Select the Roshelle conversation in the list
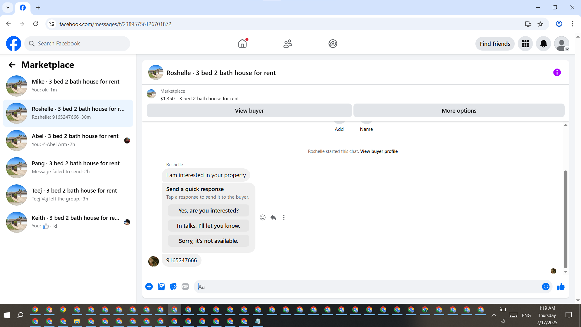The height and width of the screenshot is (327, 581). coord(68,113)
